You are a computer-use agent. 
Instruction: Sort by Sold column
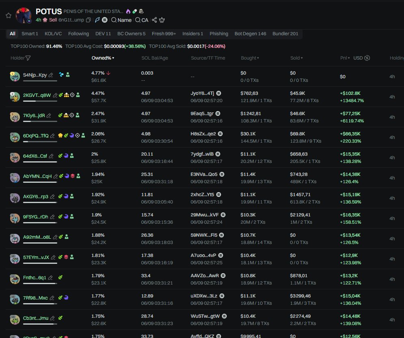tap(297, 58)
